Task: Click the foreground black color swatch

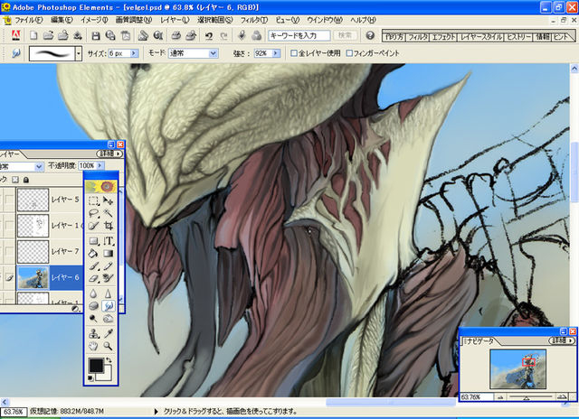Action: pos(96,364)
